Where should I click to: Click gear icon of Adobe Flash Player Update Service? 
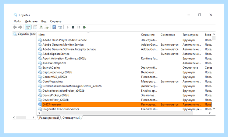point(40,40)
